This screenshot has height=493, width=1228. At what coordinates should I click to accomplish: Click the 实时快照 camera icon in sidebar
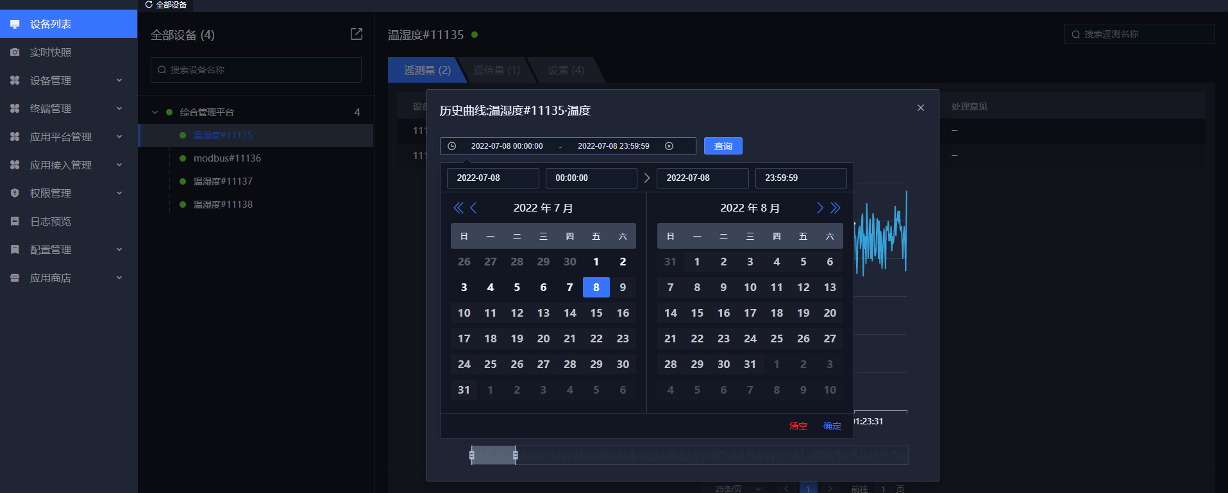click(15, 53)
